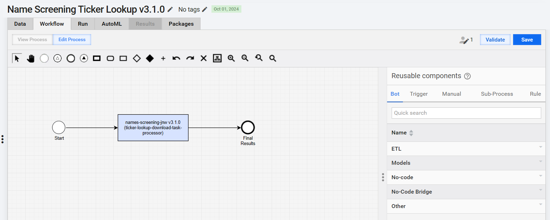Edit the project name with pencil icon
The image size is (550, 220).
(x=170, y=9)
